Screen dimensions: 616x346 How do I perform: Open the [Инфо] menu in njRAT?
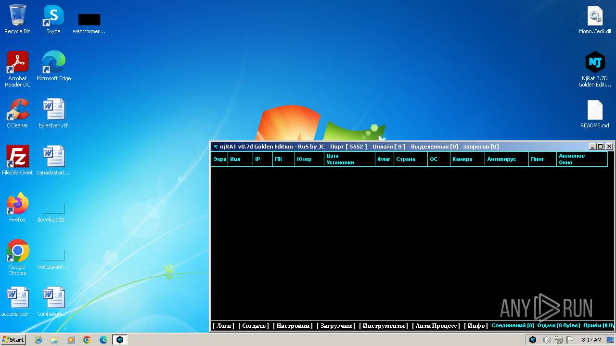point(475,326)
